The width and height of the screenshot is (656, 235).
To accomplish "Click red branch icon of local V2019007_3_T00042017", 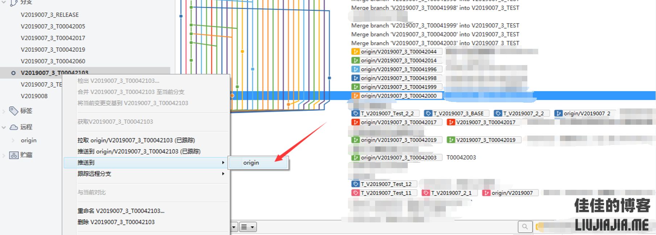I will coord(451,123).
